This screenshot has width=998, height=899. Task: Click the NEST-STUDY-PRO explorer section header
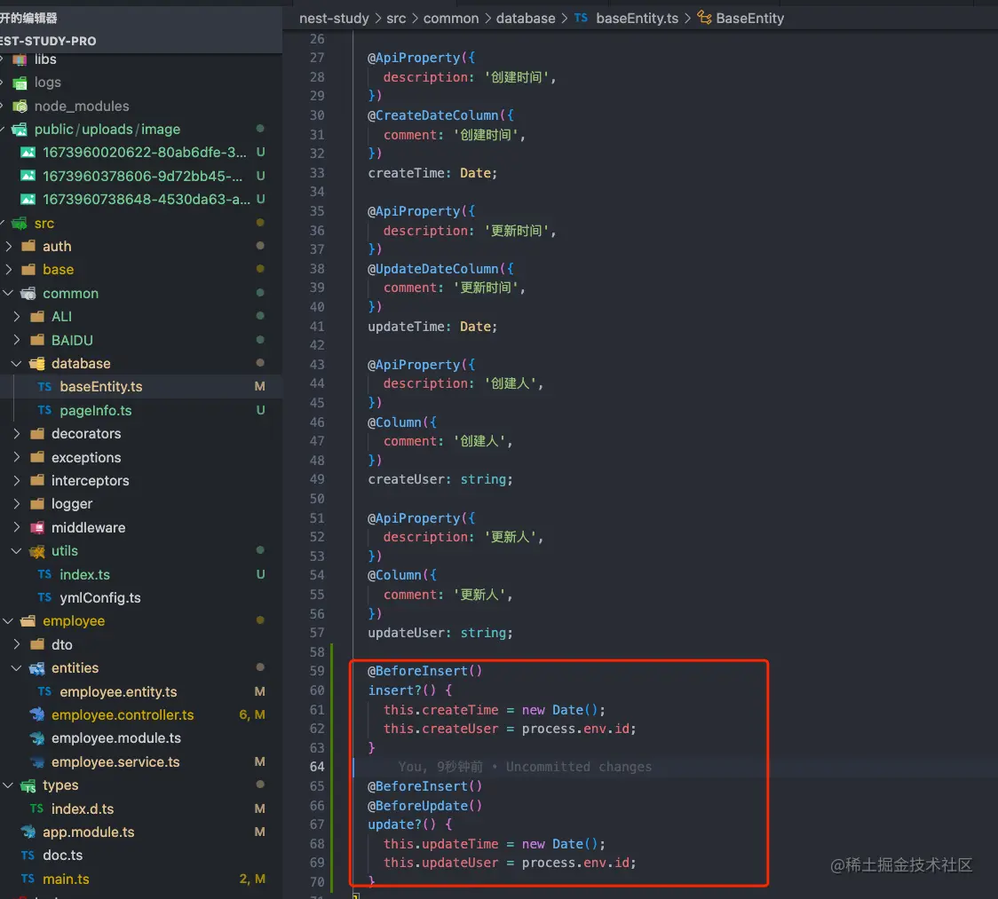140,42
